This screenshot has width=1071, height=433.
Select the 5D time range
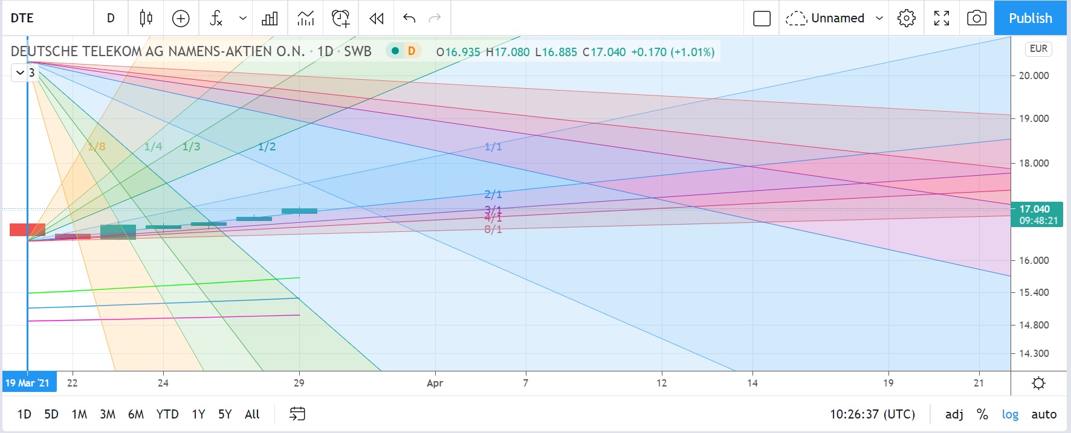pos(51,414)
